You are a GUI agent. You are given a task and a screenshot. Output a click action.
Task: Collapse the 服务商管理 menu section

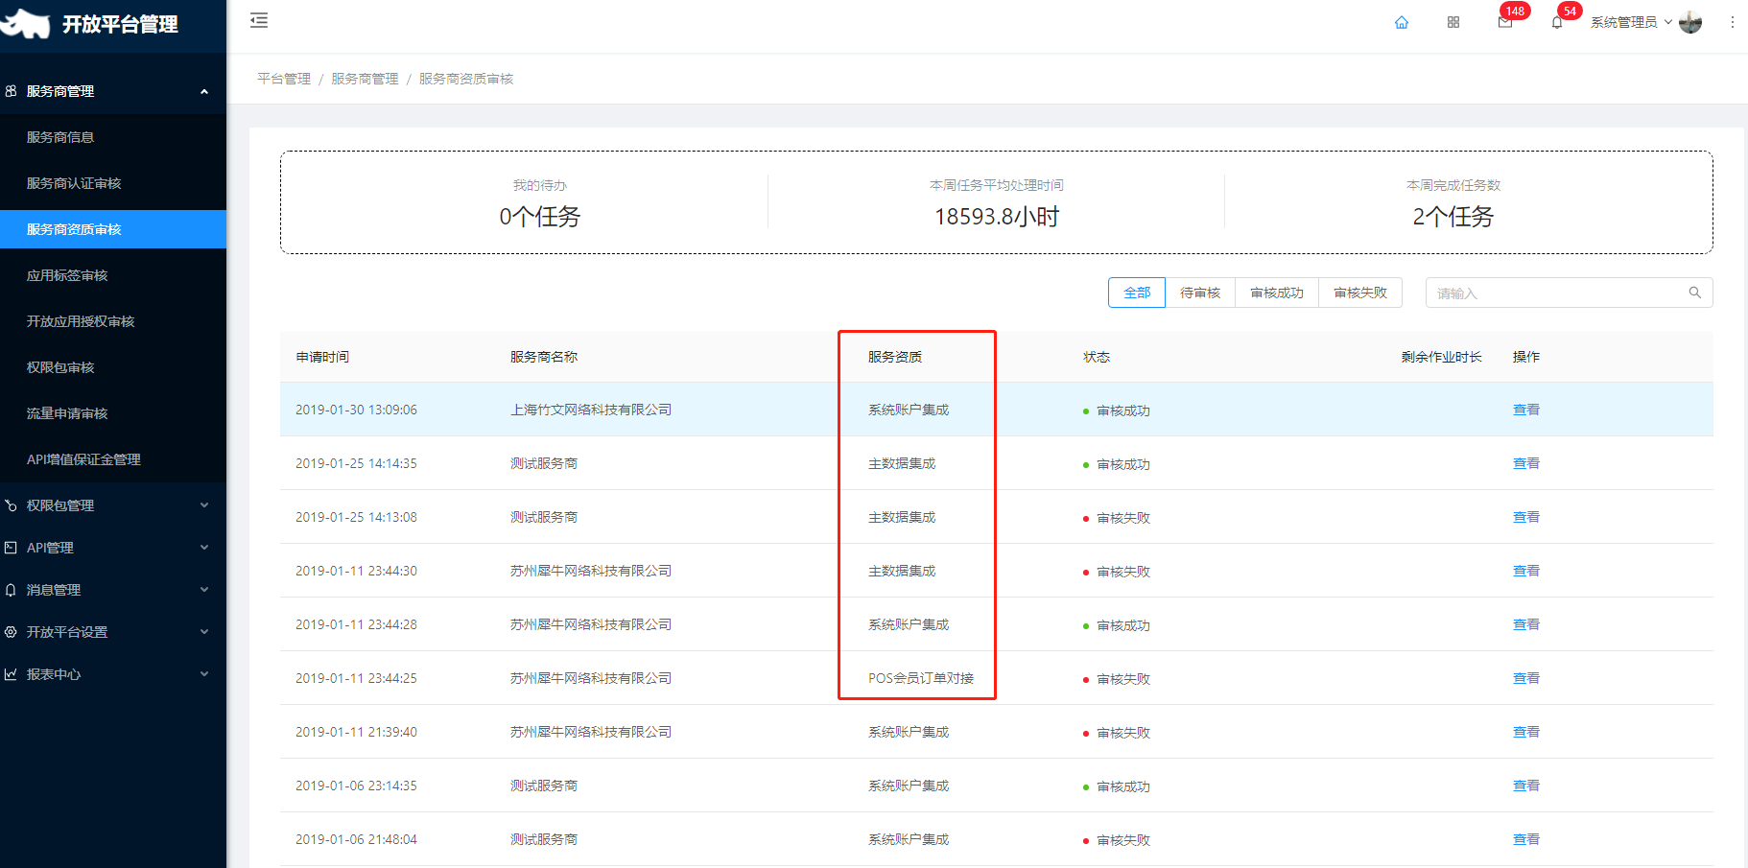click(x=204, y=91)
